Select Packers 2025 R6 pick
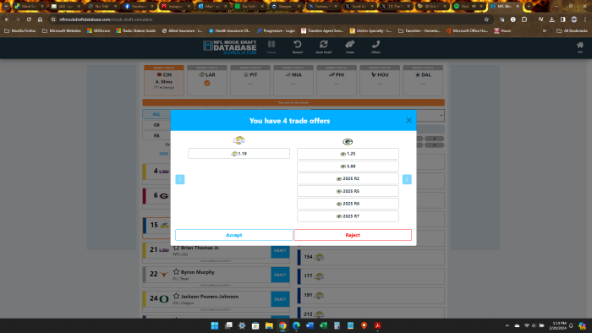Image resolution: width=592 pixels, height=333 pixels. point(348,204)
